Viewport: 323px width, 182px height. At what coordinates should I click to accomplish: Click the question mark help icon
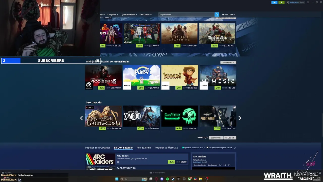click(287, 2)
